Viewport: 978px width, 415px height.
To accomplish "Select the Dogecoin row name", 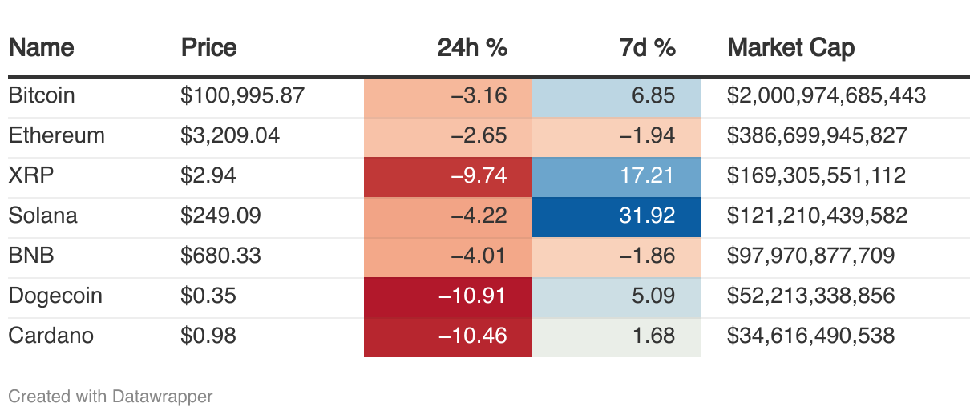I will pos(55,296).
